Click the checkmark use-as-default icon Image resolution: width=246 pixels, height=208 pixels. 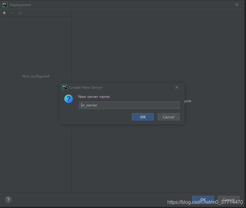(20, 13)
